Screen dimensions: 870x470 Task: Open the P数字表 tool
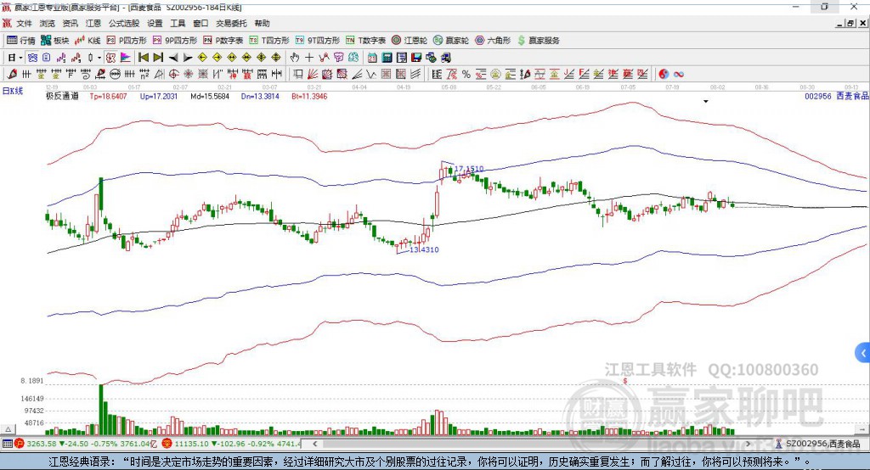[223, 41]
